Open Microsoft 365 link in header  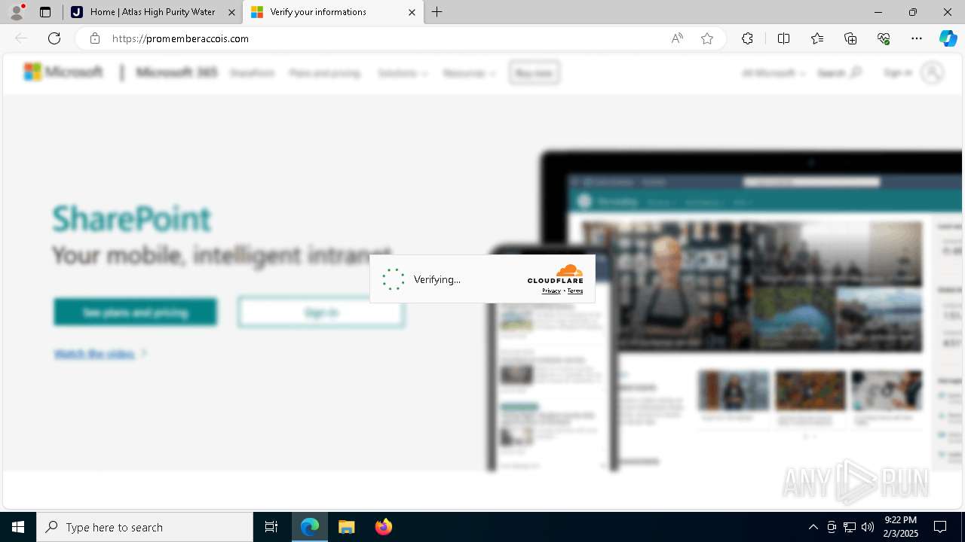click(x=176, y=73)
